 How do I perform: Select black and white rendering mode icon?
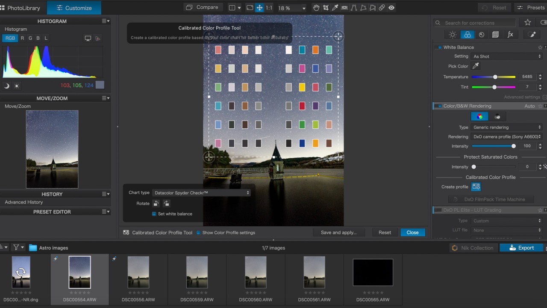click(x=497, y=116)
